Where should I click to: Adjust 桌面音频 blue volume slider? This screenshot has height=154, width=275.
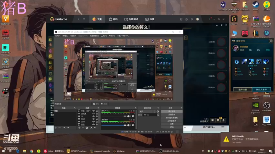pyautogui.click(x=114, y=125)
